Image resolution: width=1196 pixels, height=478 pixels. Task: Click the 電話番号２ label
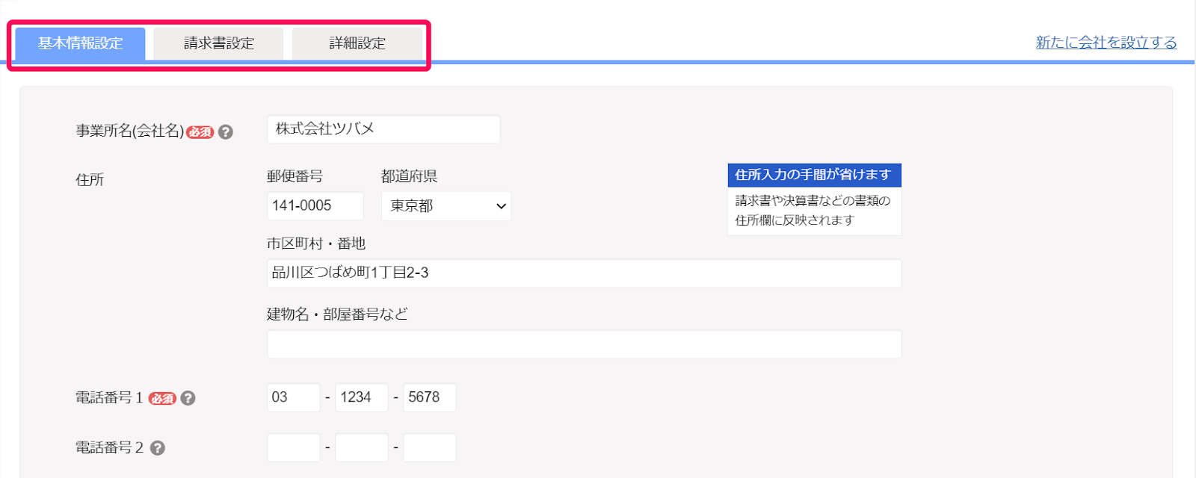pyautogui.click(x=109, y=448)
